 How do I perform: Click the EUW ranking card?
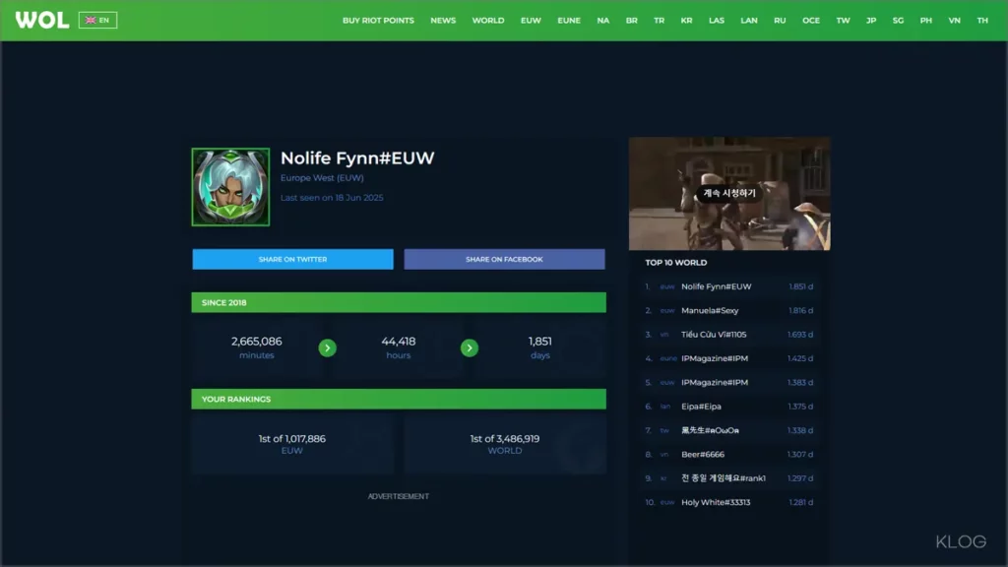(292, 444)
